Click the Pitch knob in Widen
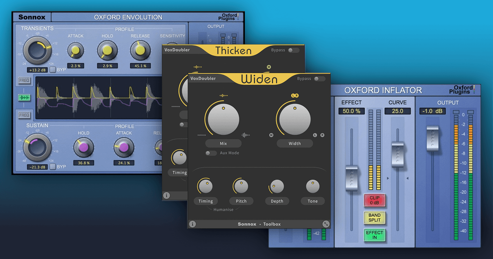Screen dimensions: 493x259 241,186
